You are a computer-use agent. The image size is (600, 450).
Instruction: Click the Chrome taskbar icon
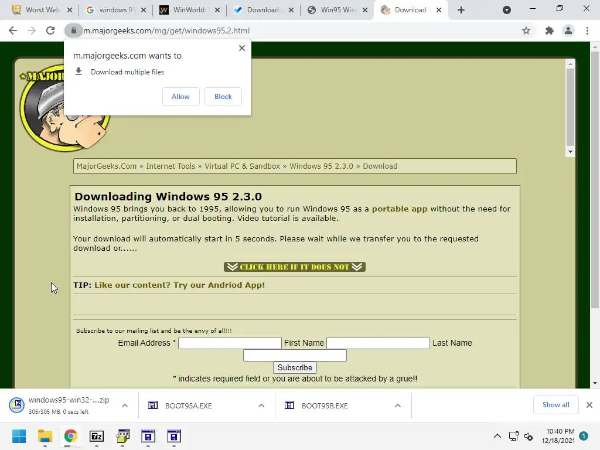[x=71, y=436]
